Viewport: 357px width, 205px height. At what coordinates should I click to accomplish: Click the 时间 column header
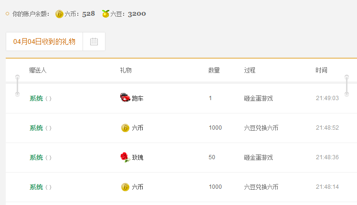point(321,70)
